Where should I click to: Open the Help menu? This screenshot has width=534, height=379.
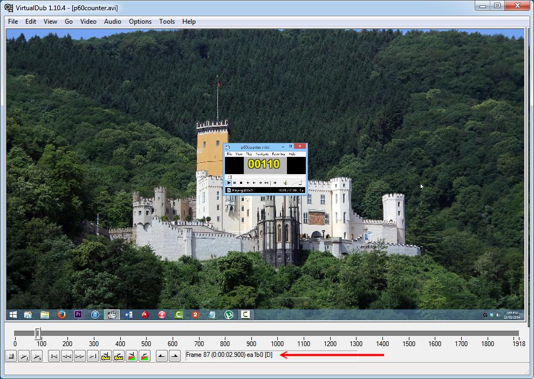click(189, 22)
